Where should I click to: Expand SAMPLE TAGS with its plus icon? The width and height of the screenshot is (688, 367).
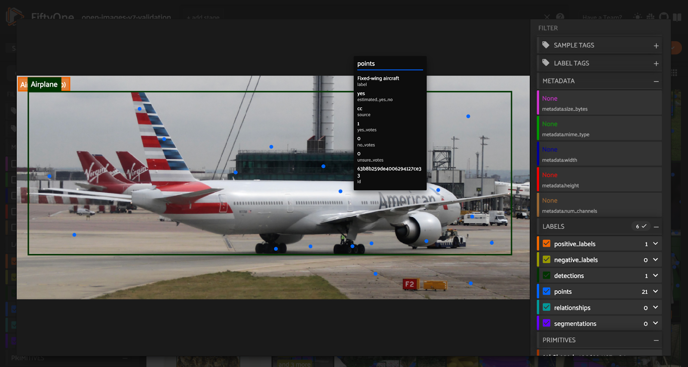coord(656,46)
